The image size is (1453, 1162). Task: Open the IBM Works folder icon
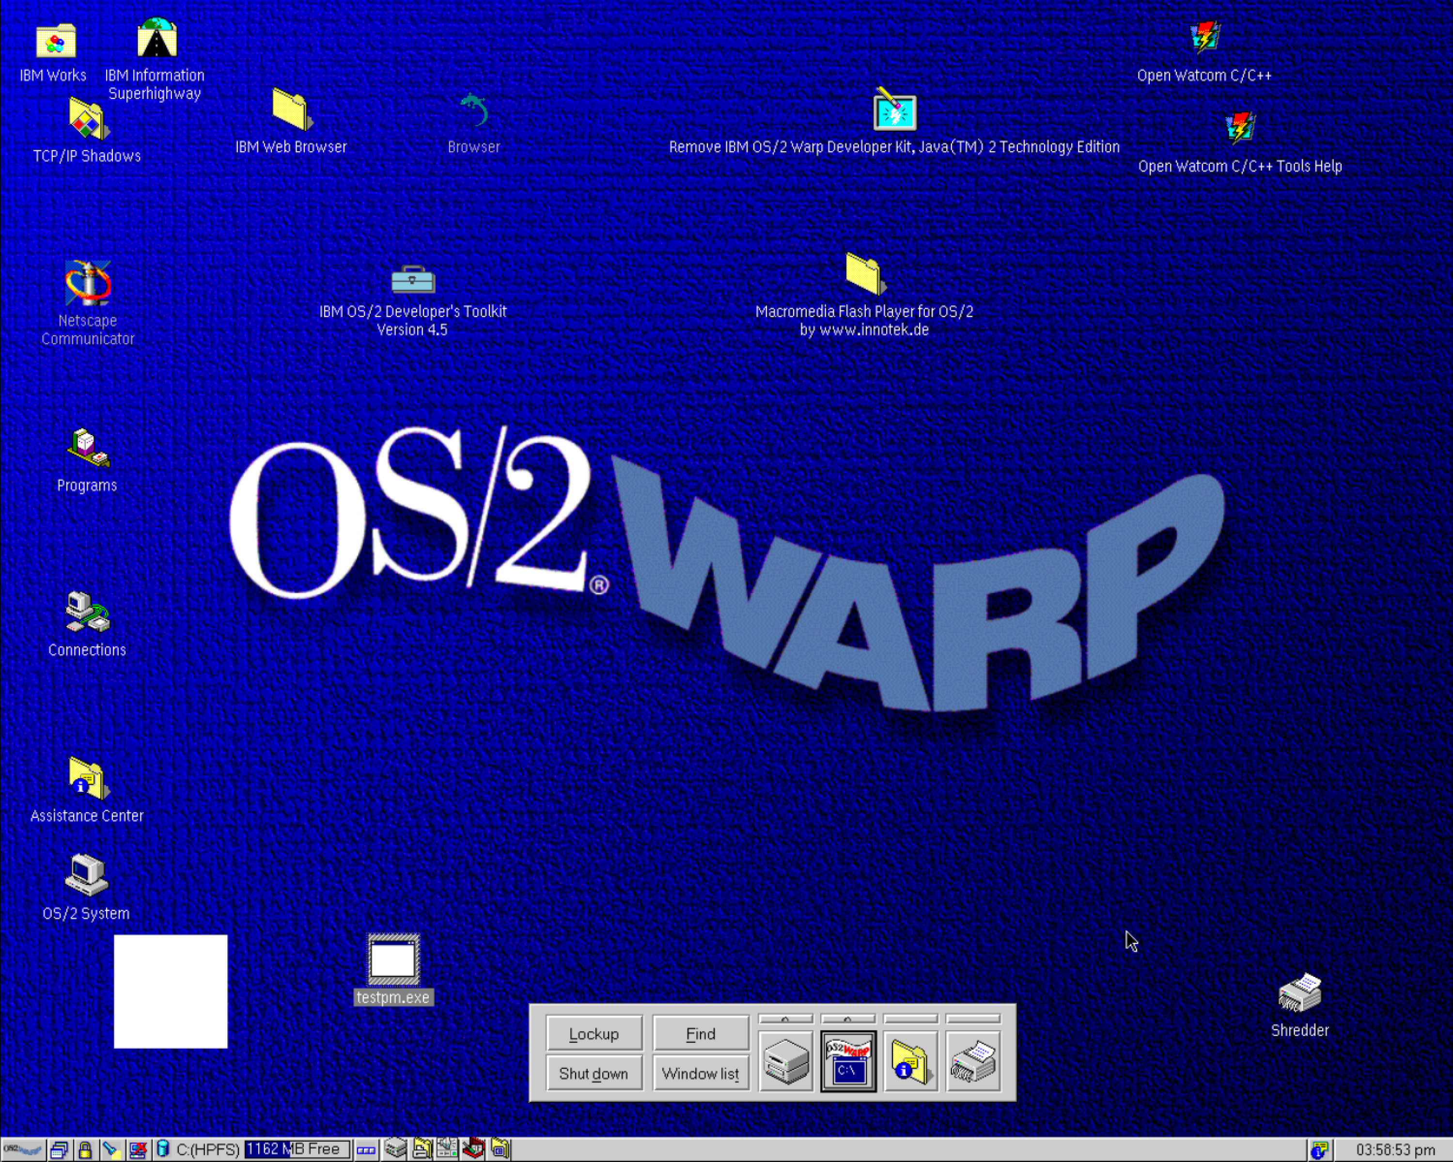click(55, 42)
